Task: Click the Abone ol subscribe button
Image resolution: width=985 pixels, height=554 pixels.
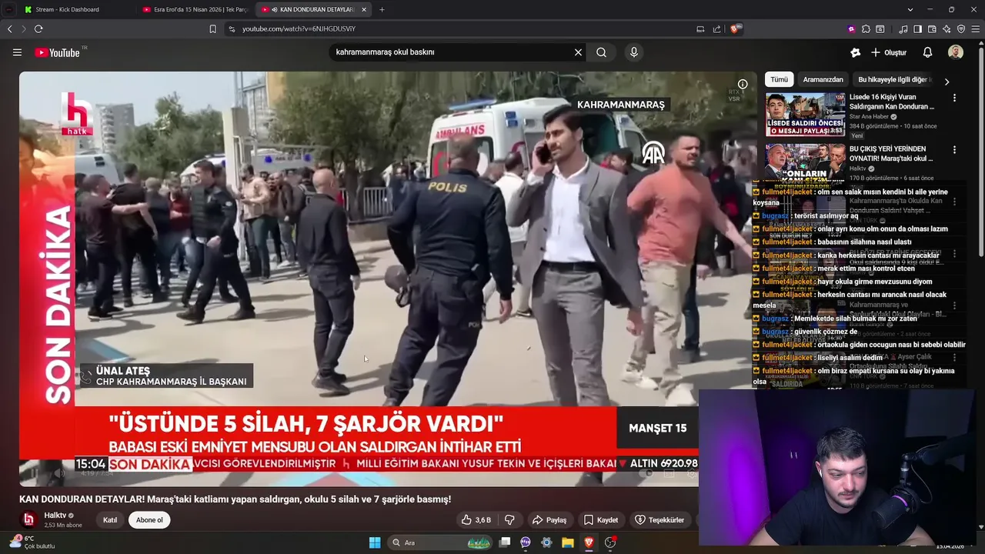Action: pos(149,520)
